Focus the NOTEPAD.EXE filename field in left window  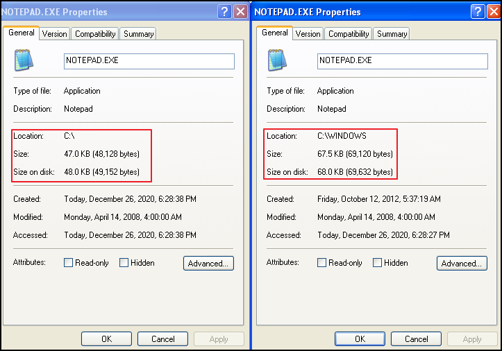point(149,61)
